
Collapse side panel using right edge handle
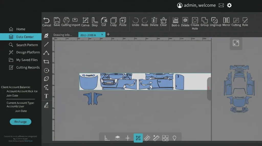209,89
